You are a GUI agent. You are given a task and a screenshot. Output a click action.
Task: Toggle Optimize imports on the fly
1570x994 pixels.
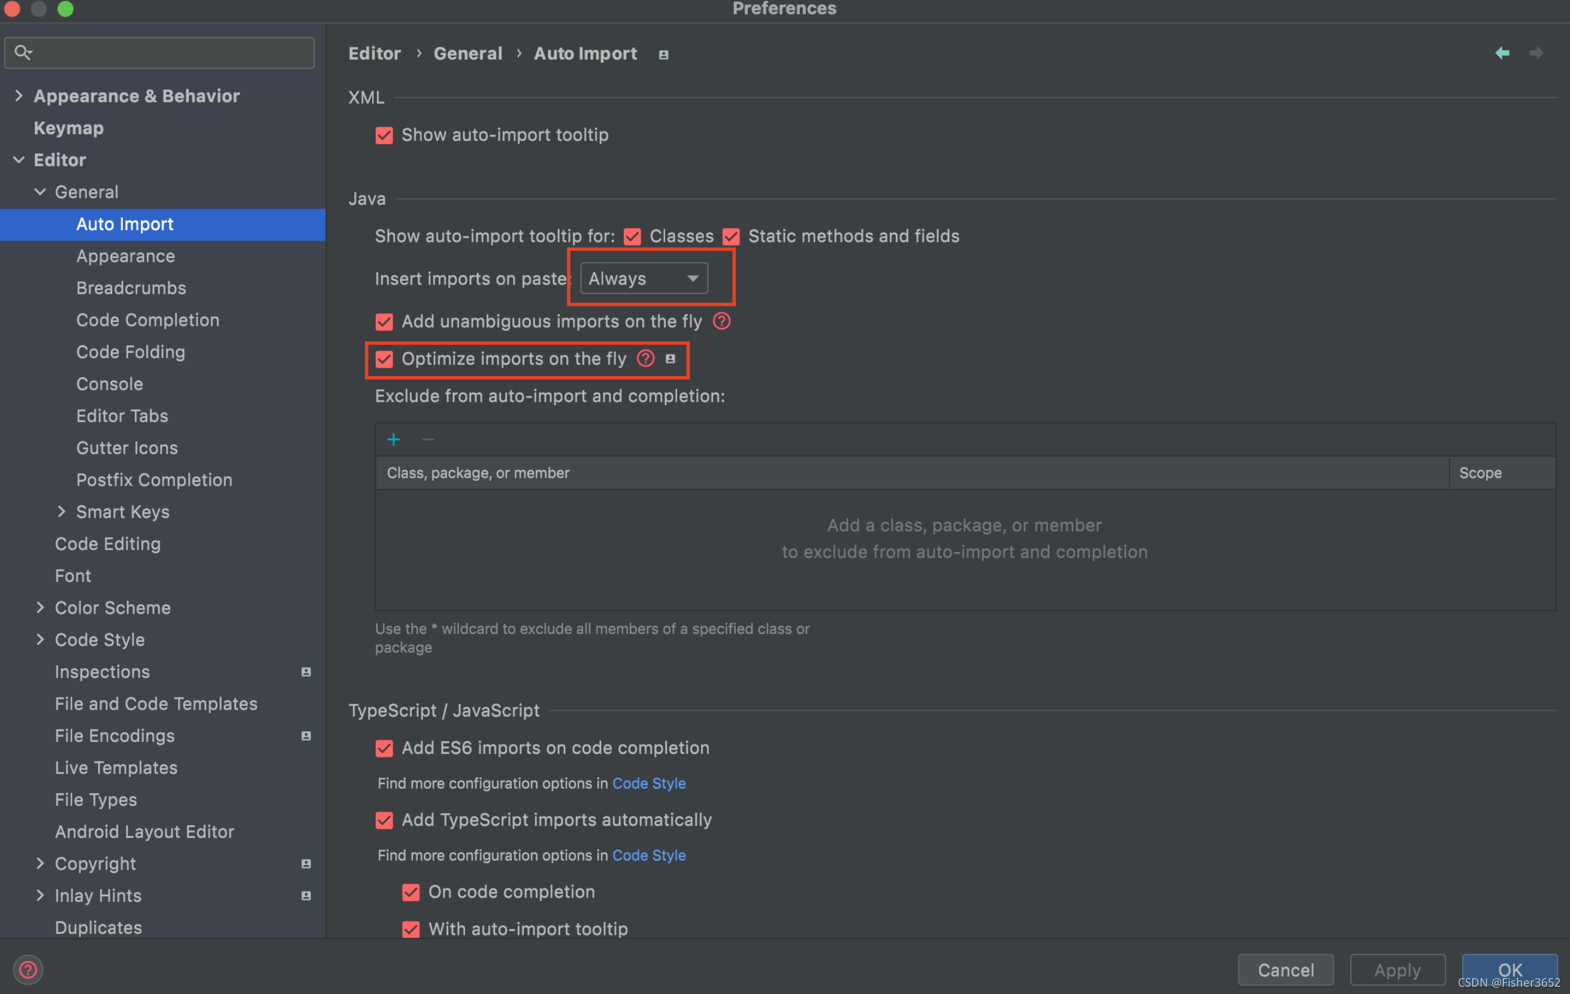pyautogui.click(x=384, y=359)
